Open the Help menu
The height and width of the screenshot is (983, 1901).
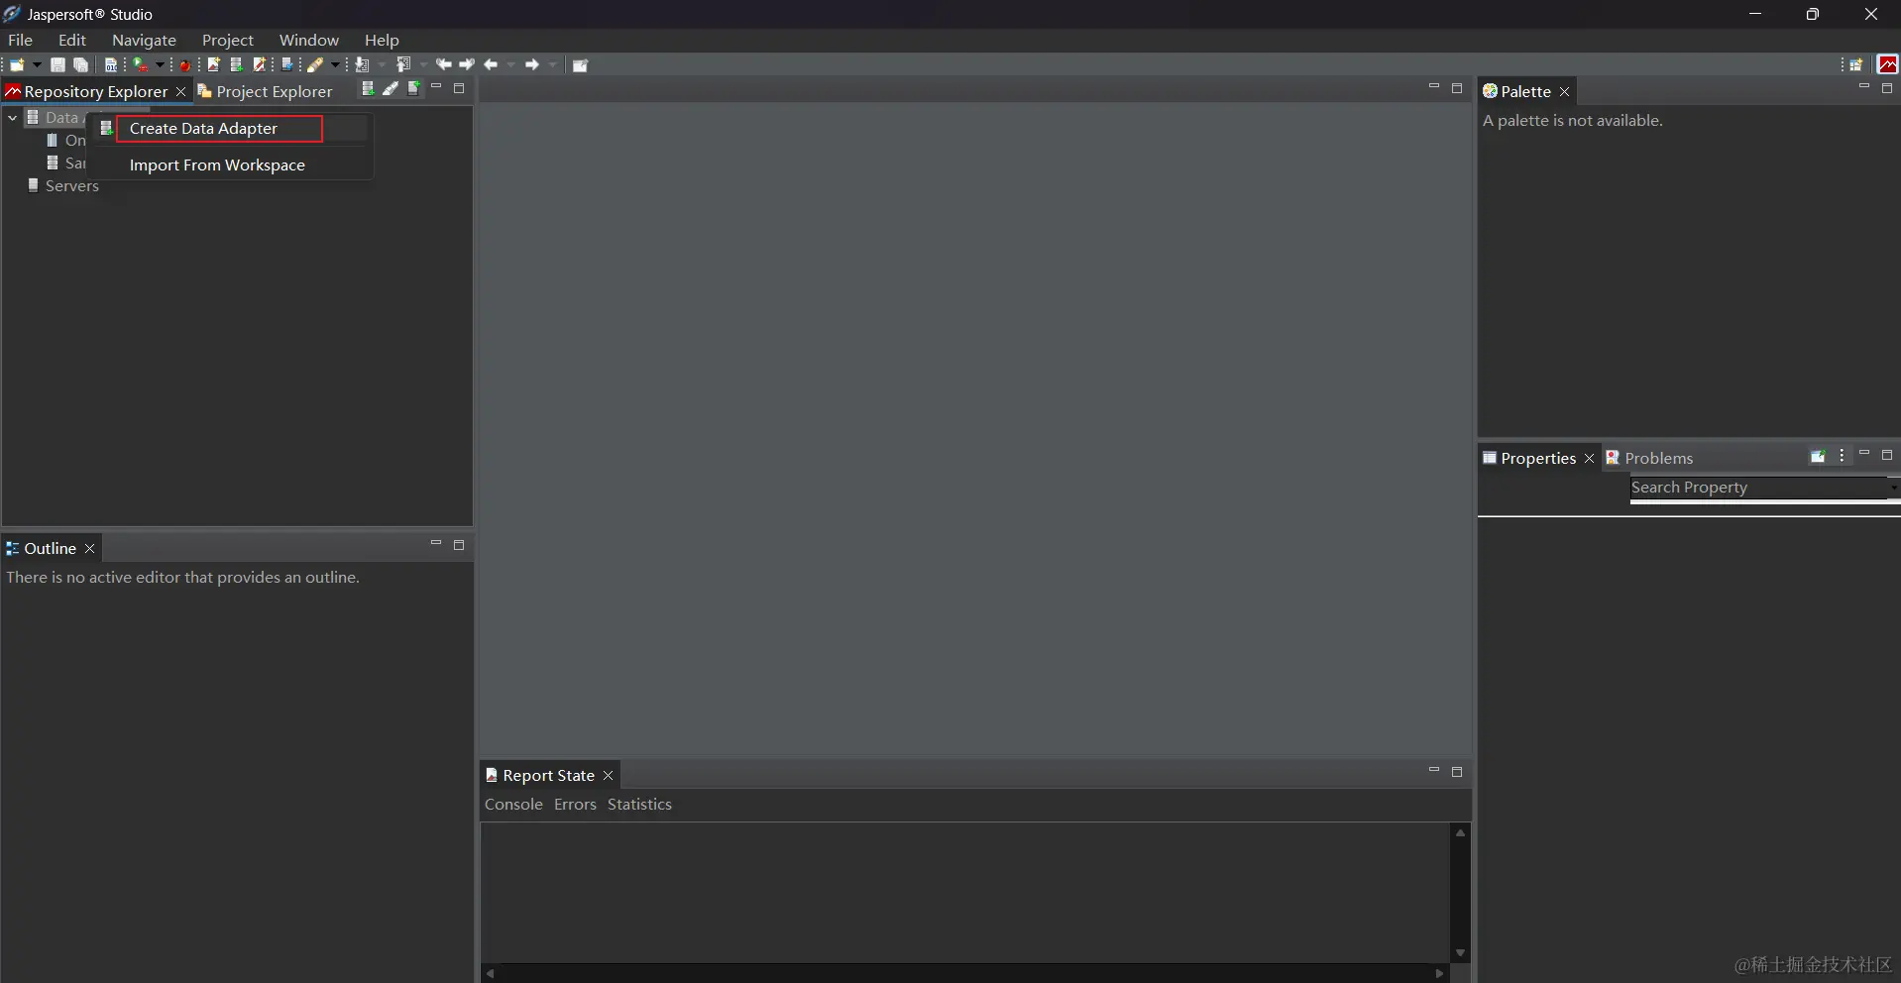[382, 40]
